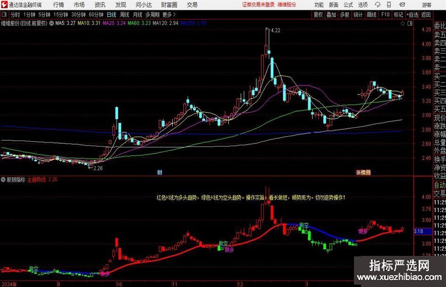
Task: Open the message envelope icon
Action: 402,5
